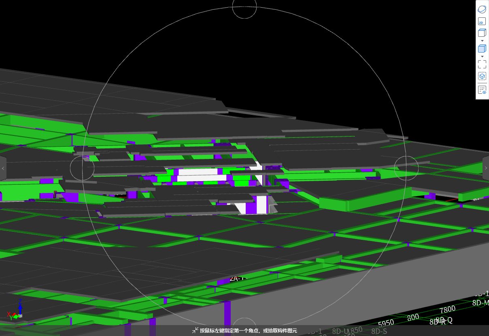Activate the dynamic orbit view tool
The image size is (489, 336).
coord(482,9)
